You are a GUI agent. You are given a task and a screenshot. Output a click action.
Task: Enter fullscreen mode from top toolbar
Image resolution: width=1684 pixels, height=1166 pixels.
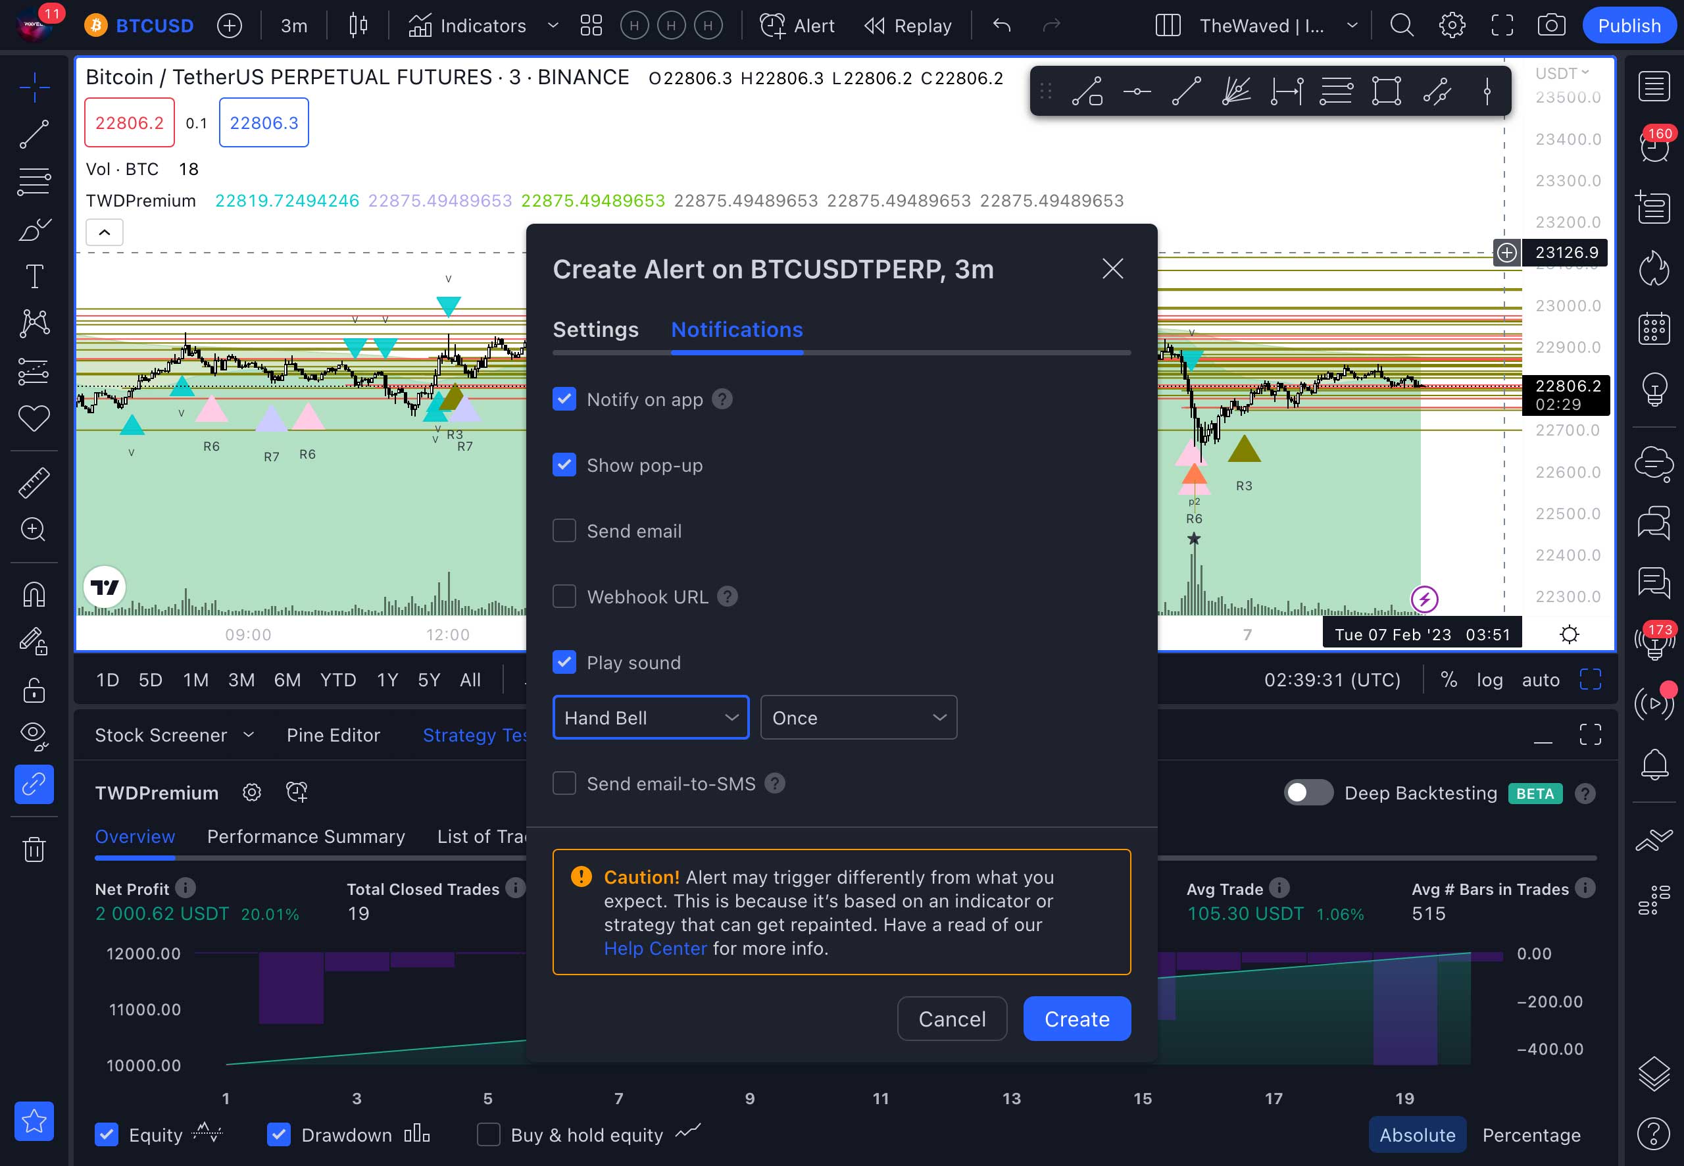(x=1502, y=26)
